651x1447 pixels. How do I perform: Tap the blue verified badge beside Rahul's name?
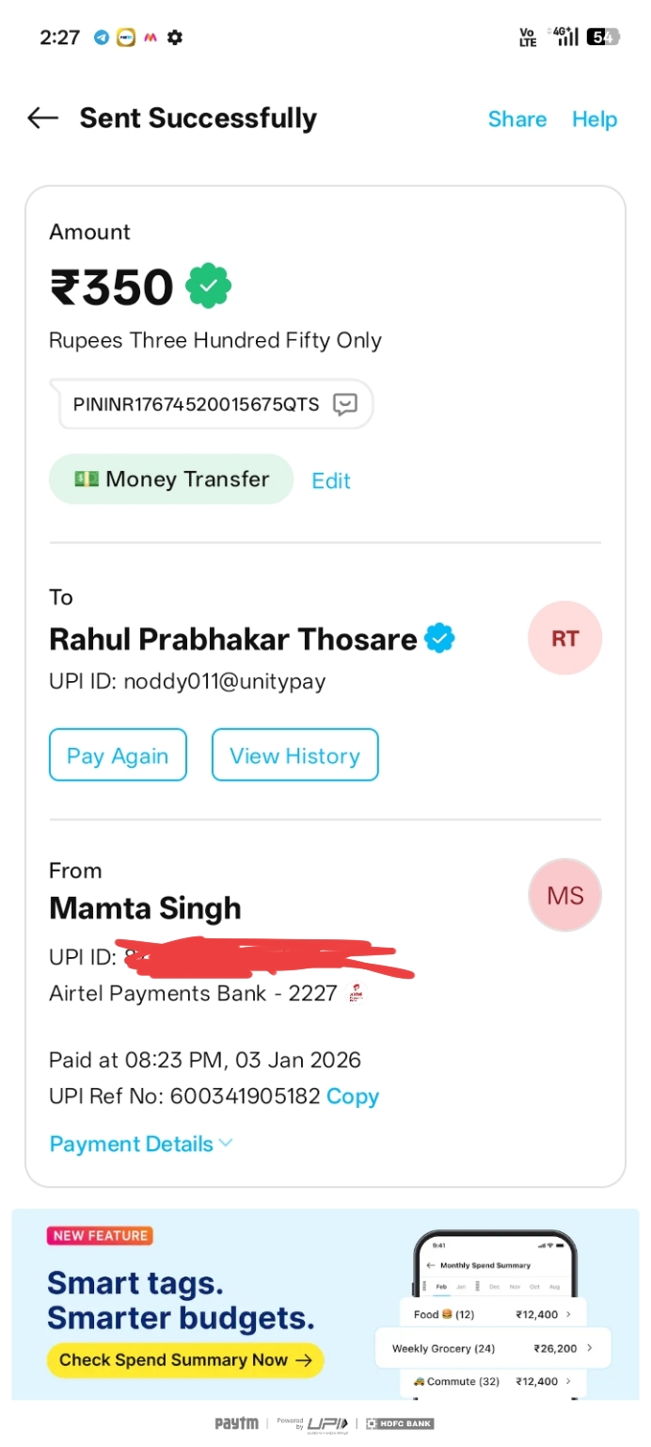click(x=439, y=639)
